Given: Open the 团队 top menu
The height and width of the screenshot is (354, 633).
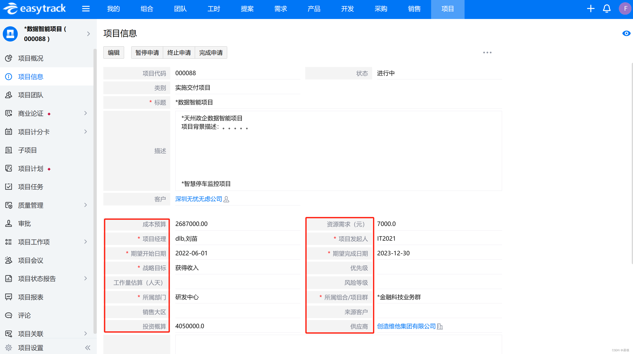Looking at the screenshot, I should point(180,9).
